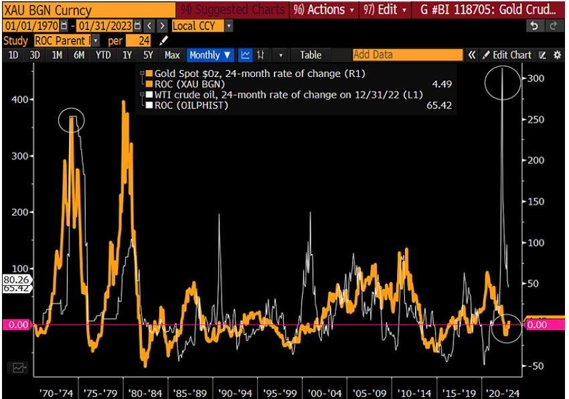Screen dimensions: 569x399
Task: Click the Table button
Action: 310,55
